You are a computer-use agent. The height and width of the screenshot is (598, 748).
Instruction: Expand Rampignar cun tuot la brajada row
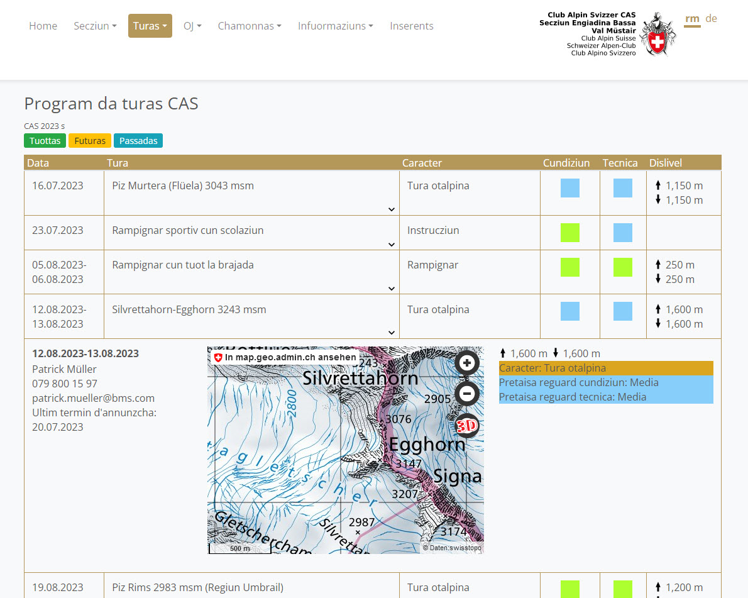click(x=391, y=289)
